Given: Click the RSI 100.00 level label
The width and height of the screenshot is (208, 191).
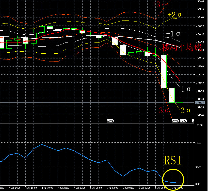Looking at the screenshot, I should (x=199, y=125).
